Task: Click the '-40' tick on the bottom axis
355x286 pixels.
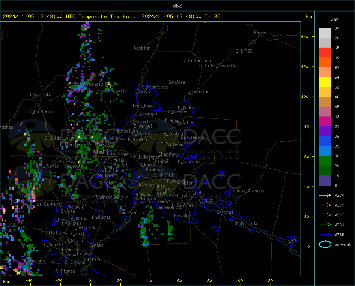Action: tap(29, 280)
